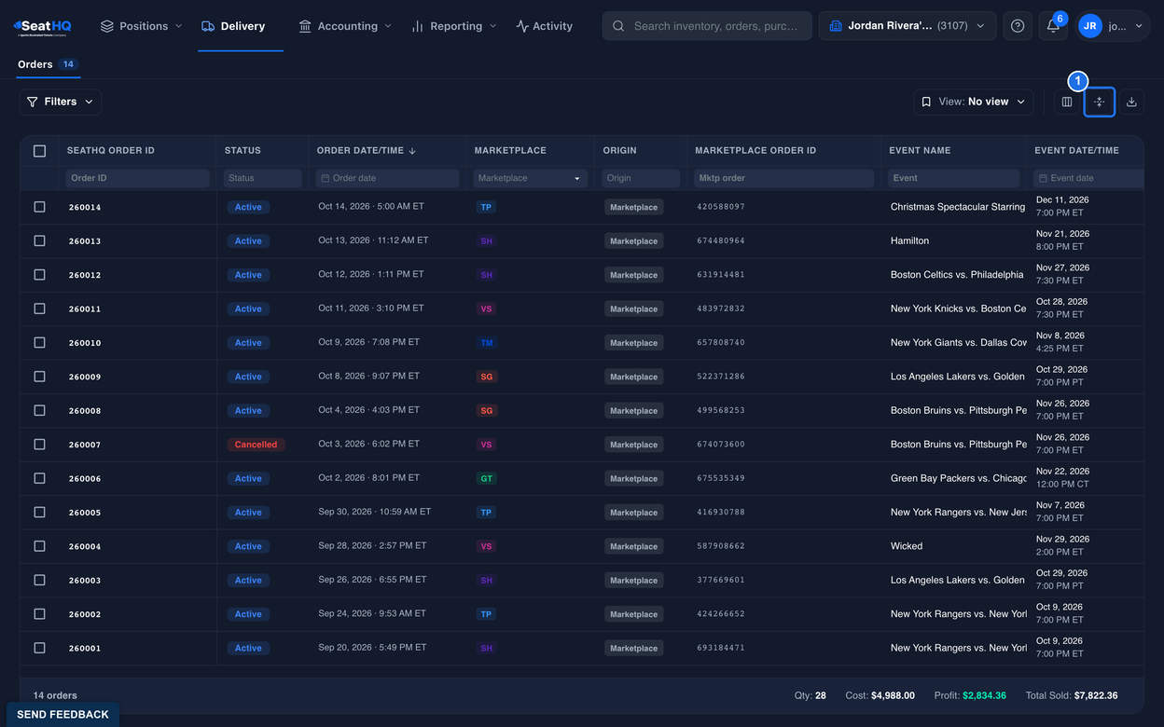This screenshot has height=727, width=1164.
Task: Click the highlighted density toggle icon
Action: 1100,102
